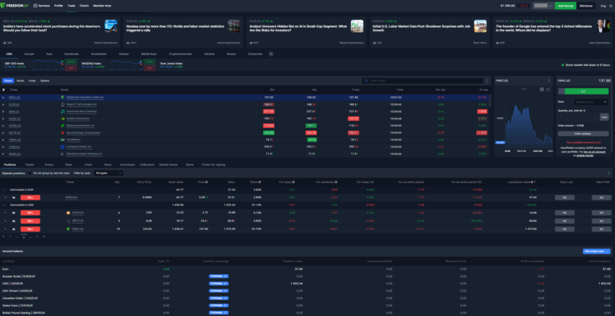Expand the HUYA.US position row
This screenshot has height=316, width=615.
pyautogui.click(x=6, y=213)
